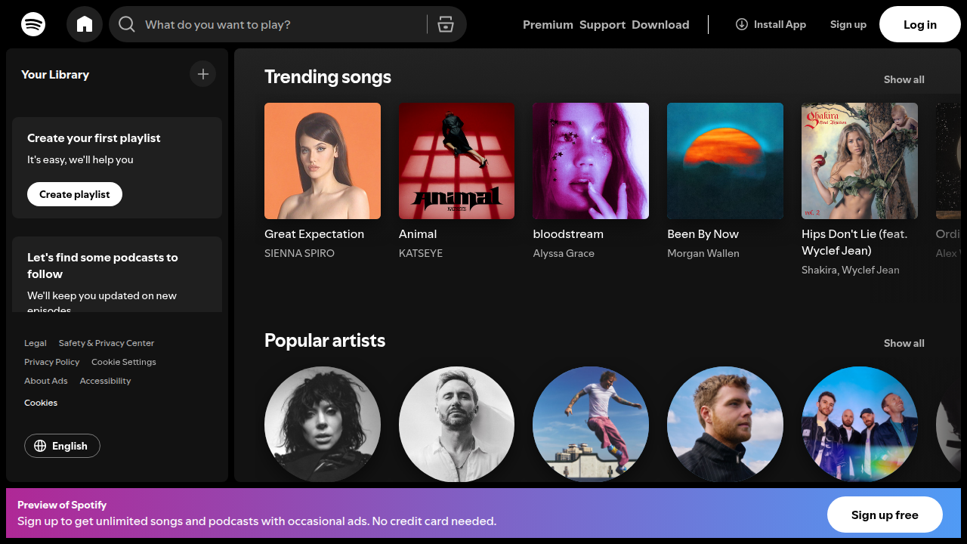Click the Sign up link
967x544 pixels.
(848, 24)
